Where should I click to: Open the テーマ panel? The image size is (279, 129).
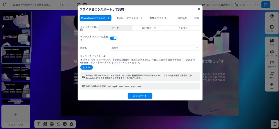[x=272, y=18]
